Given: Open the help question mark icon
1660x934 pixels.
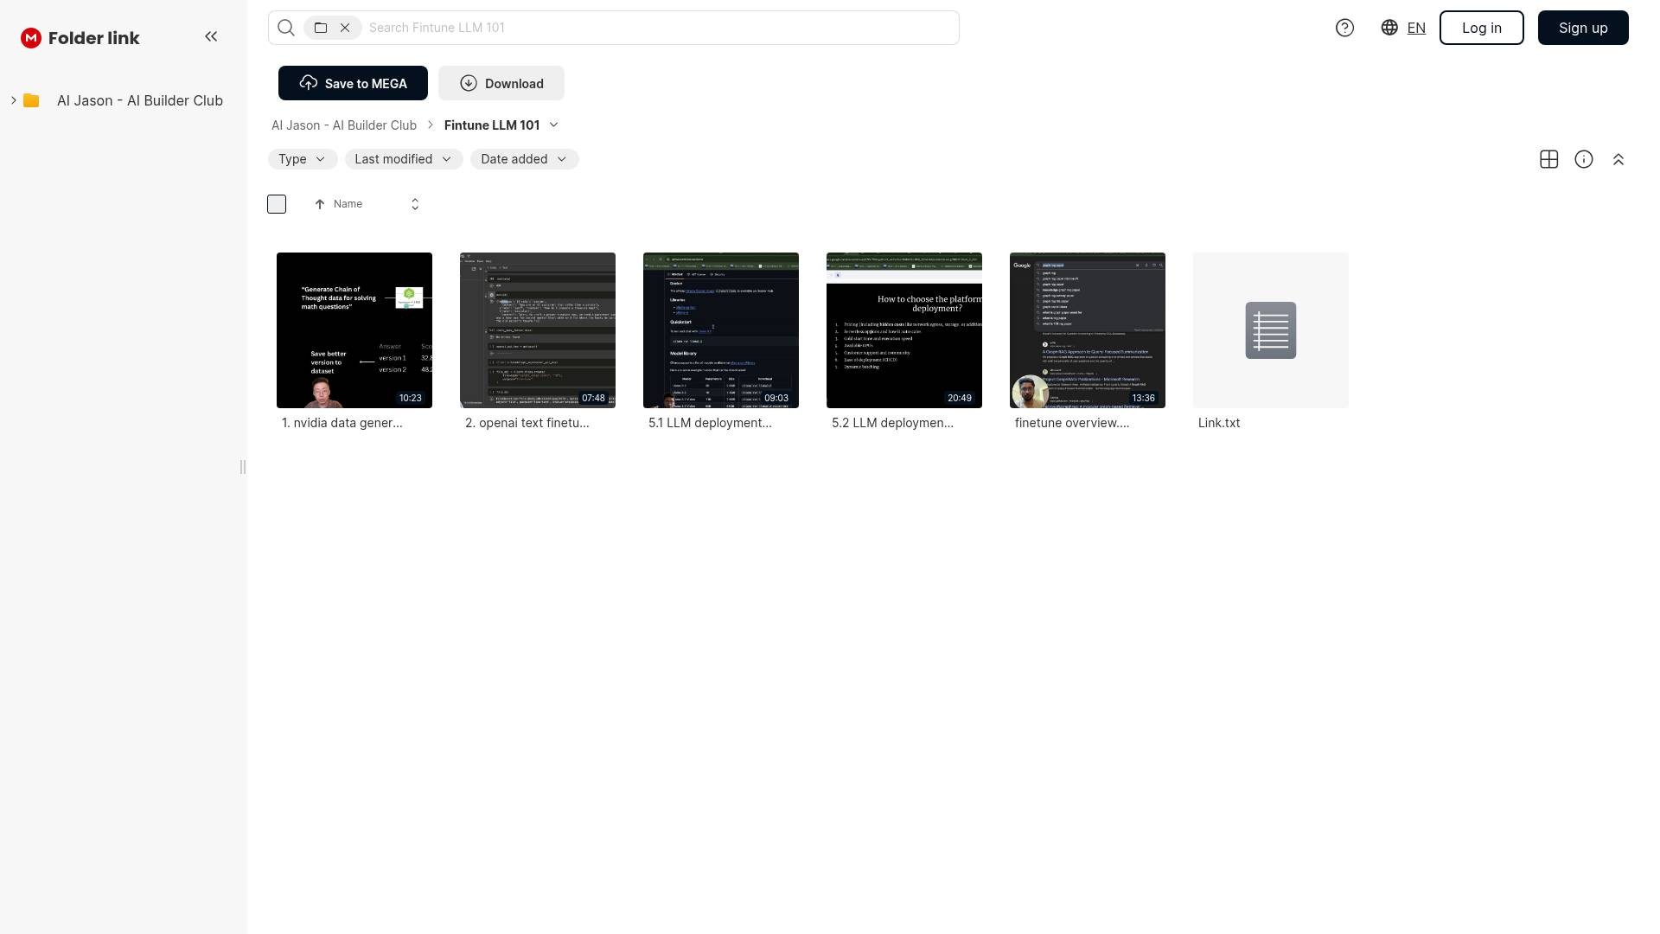Looking at the screenshot, I should tap(1344, 28).
